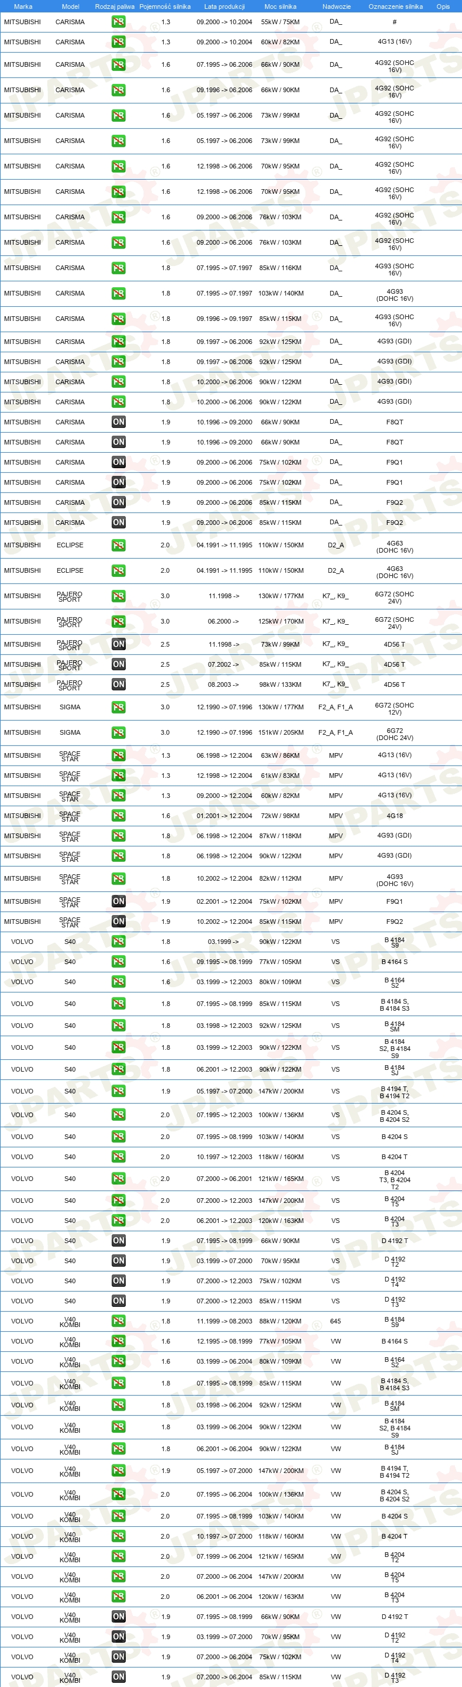Click the Oznaczenie silnika column header
The height and width of the screenshot is (1687, 462).
pos(395,7)
